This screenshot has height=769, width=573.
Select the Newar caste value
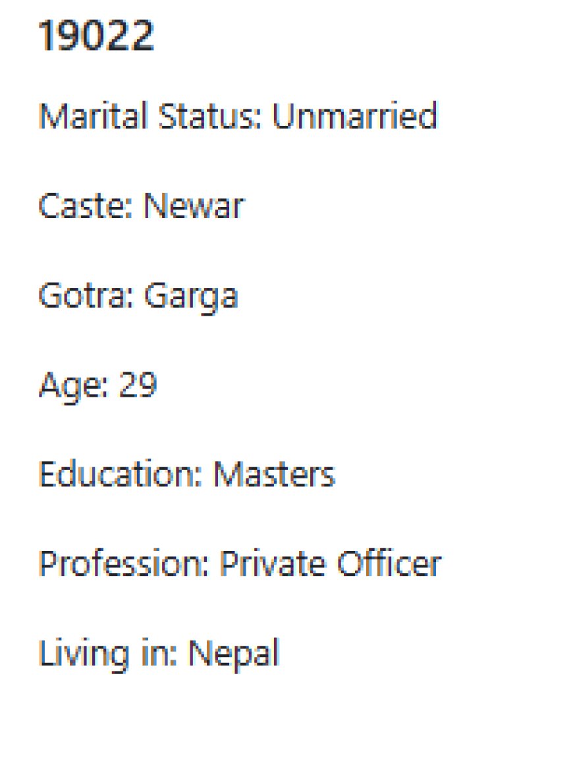click(x=194, y=206)
